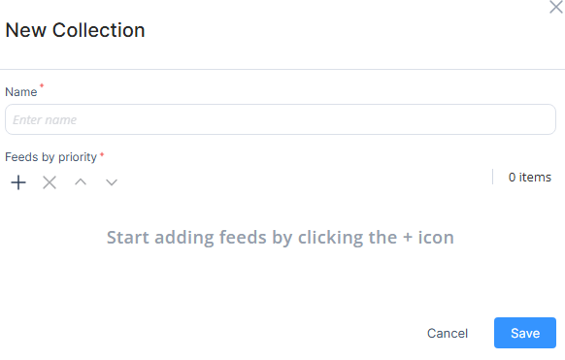The height and width of the screenshot is (360, 565).
Task: Cancel creating the new collection
Action: click(448, 333)
